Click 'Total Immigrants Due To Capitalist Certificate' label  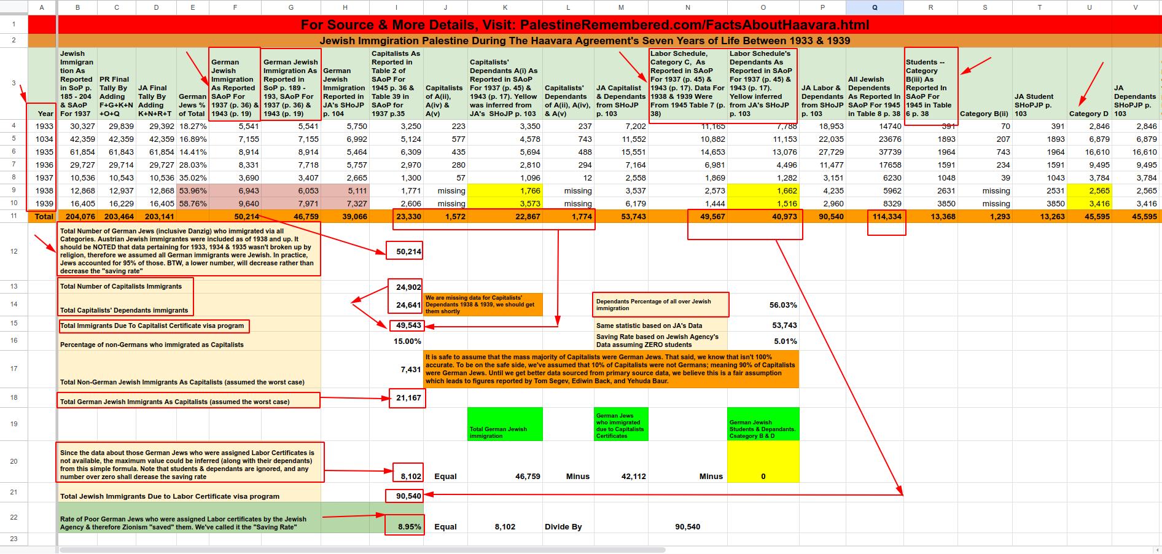152,326
